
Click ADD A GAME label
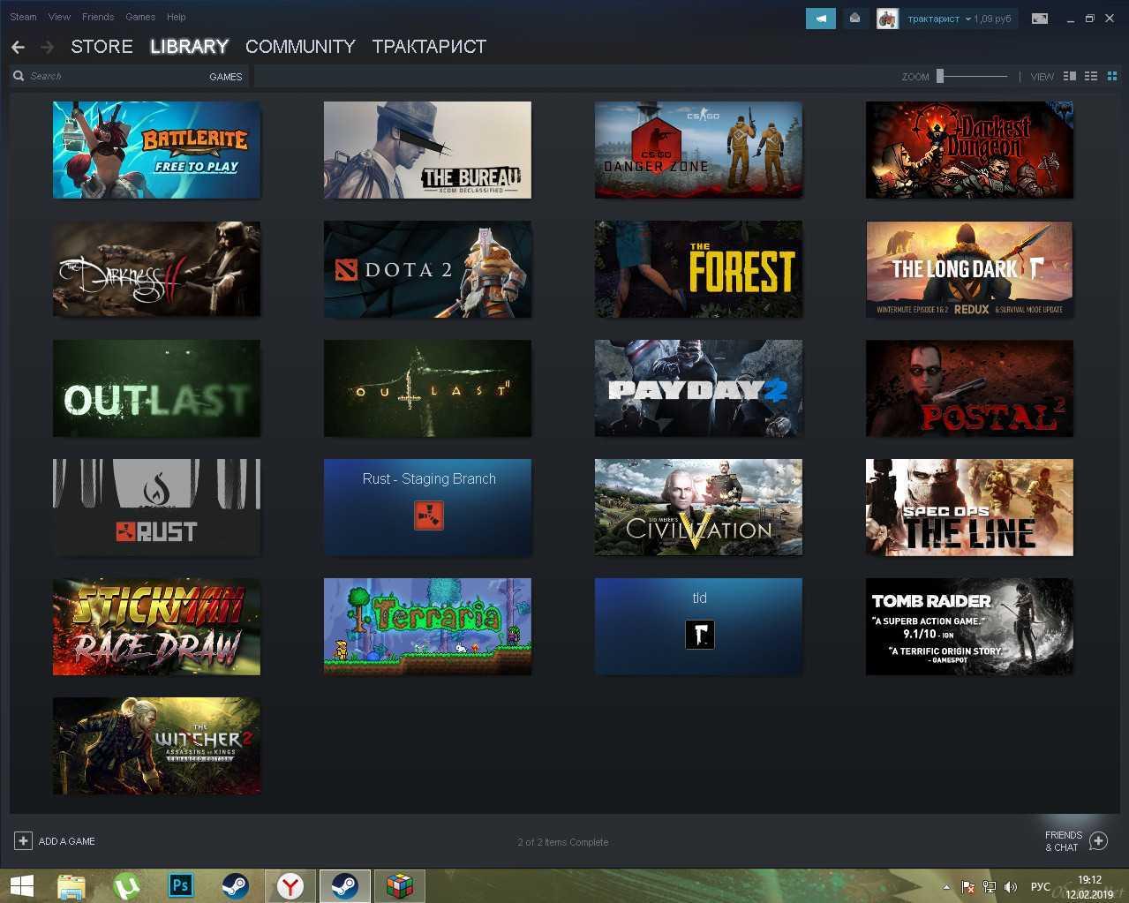point(67,841)
